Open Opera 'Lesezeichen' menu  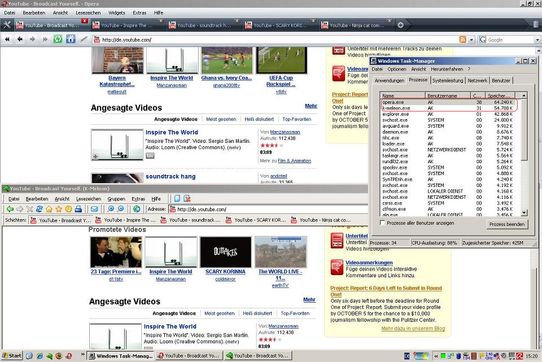click(88, 13)
